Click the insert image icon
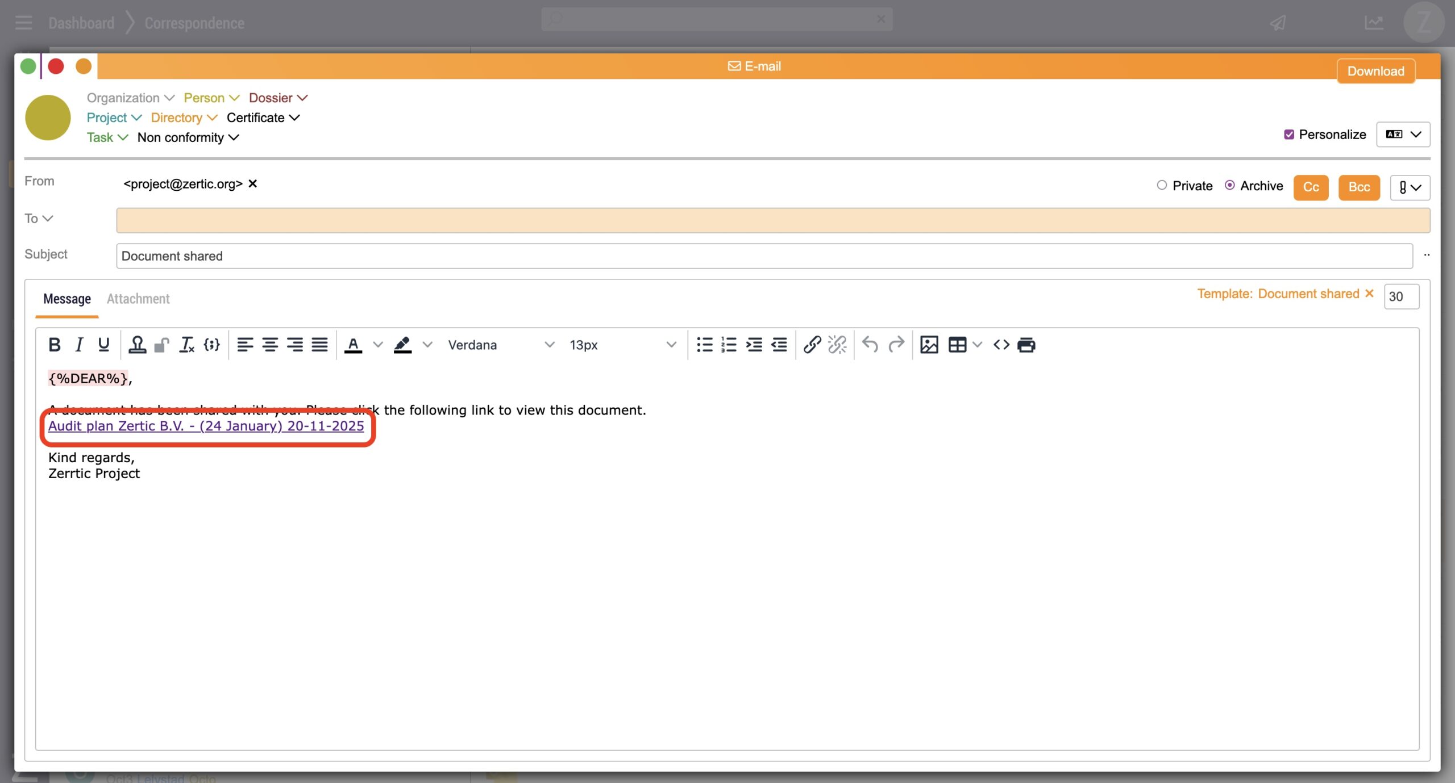 929,345
